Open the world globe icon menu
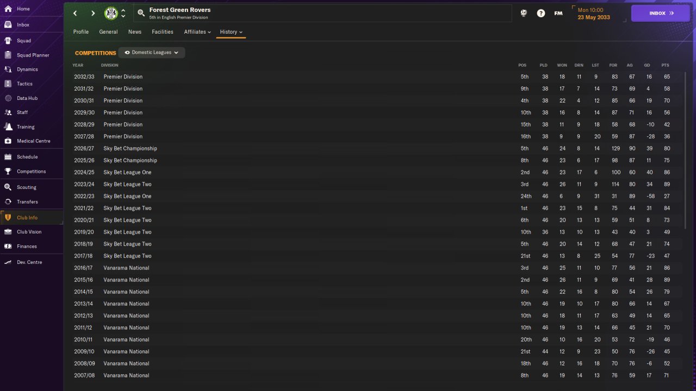696x391 pixels. click(524, 13)
